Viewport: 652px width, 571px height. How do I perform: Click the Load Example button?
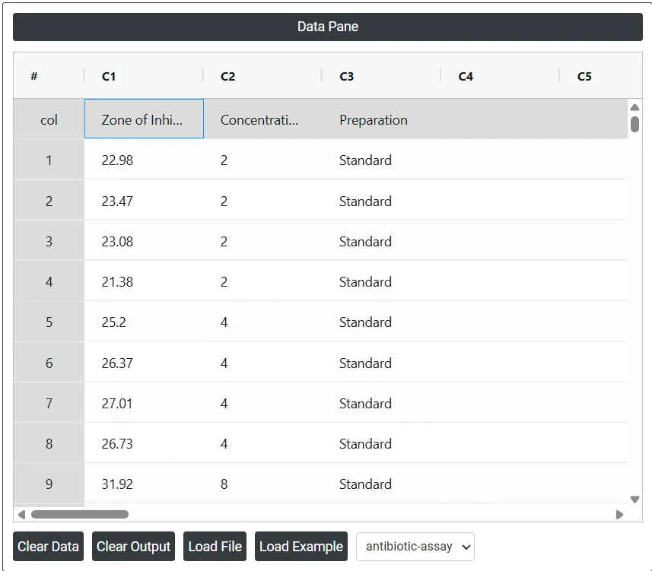301,547
